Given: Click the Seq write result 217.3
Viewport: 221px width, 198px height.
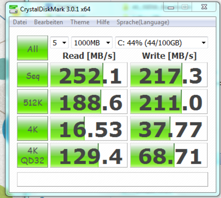Looking at the screenshot, I should tap(169, 75).
